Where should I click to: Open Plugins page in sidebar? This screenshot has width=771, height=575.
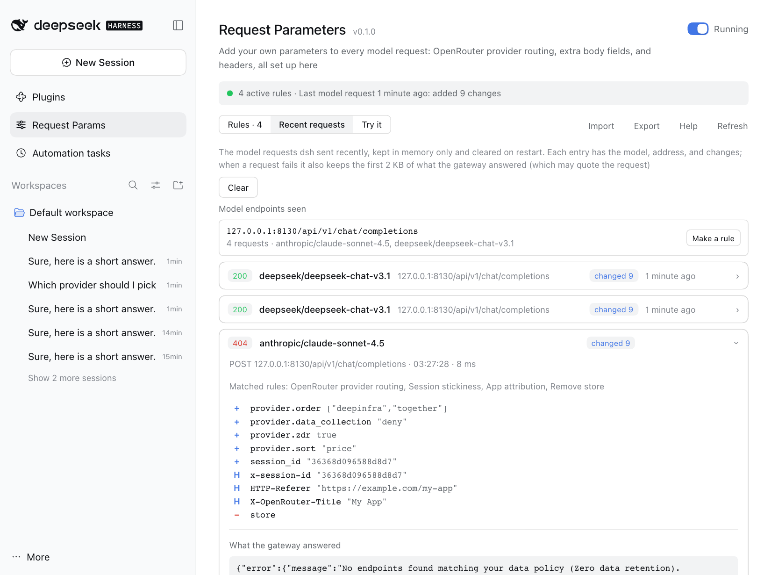click(x=98, y=97)
